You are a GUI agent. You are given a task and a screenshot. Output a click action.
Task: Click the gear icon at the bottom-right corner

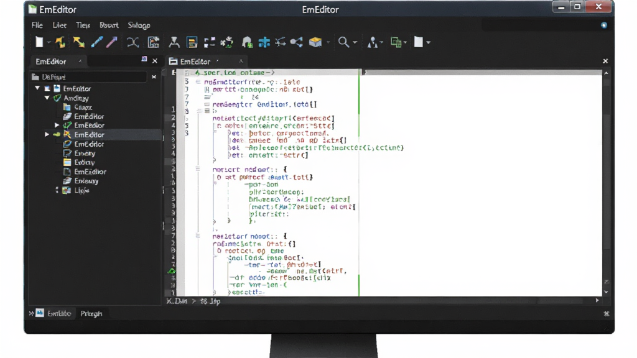click(x=606, y=313)
